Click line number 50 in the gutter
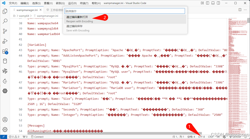This screenshot has height=139, width=250. click(21, 109)
